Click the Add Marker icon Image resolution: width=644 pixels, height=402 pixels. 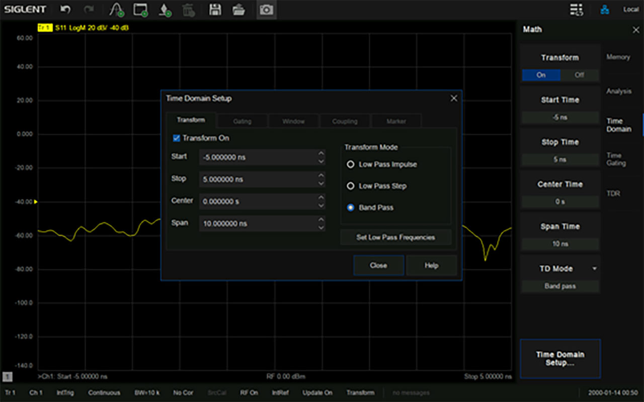[x=164, y=9]
